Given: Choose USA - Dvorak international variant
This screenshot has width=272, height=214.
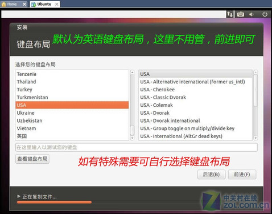Looking at the screenshot, I should tap(196, 120).
